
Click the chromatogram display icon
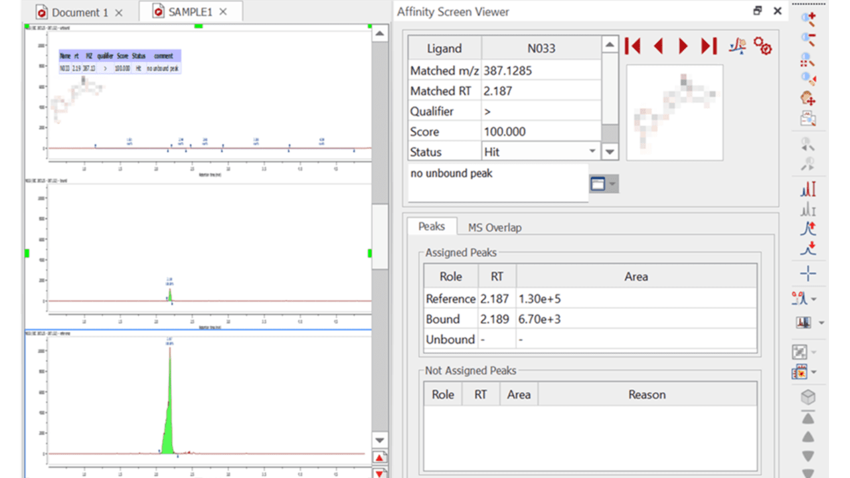[x=804, y=323]
